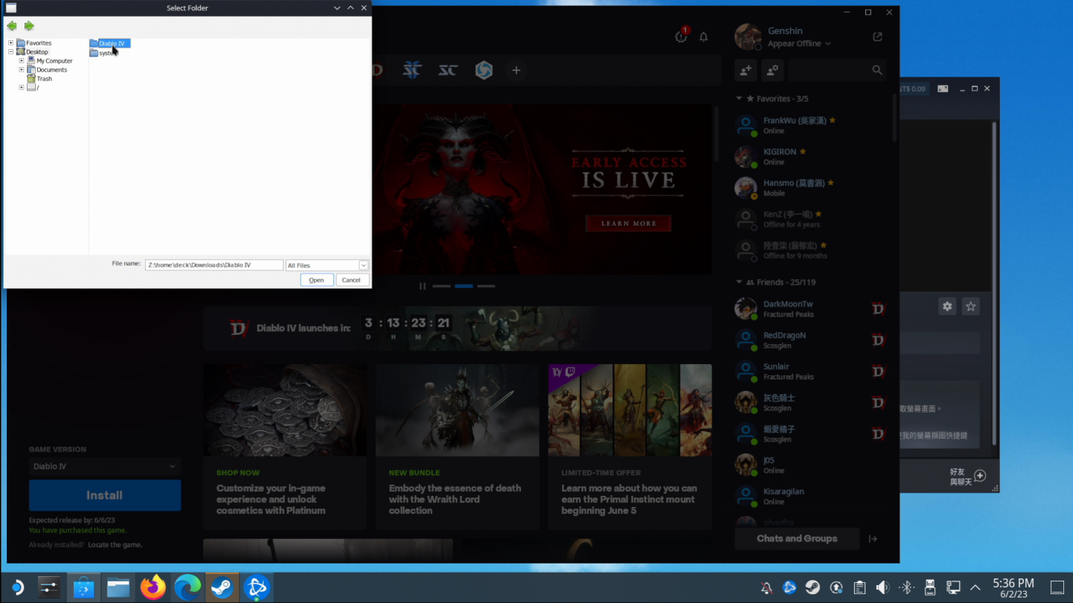Expand the Documents tree node
Image resolution: width=1073 pixels, height=603 pixels.
click(22, 70)
